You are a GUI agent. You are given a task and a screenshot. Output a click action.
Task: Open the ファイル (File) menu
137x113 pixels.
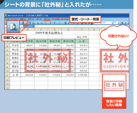tap(13, 19)
